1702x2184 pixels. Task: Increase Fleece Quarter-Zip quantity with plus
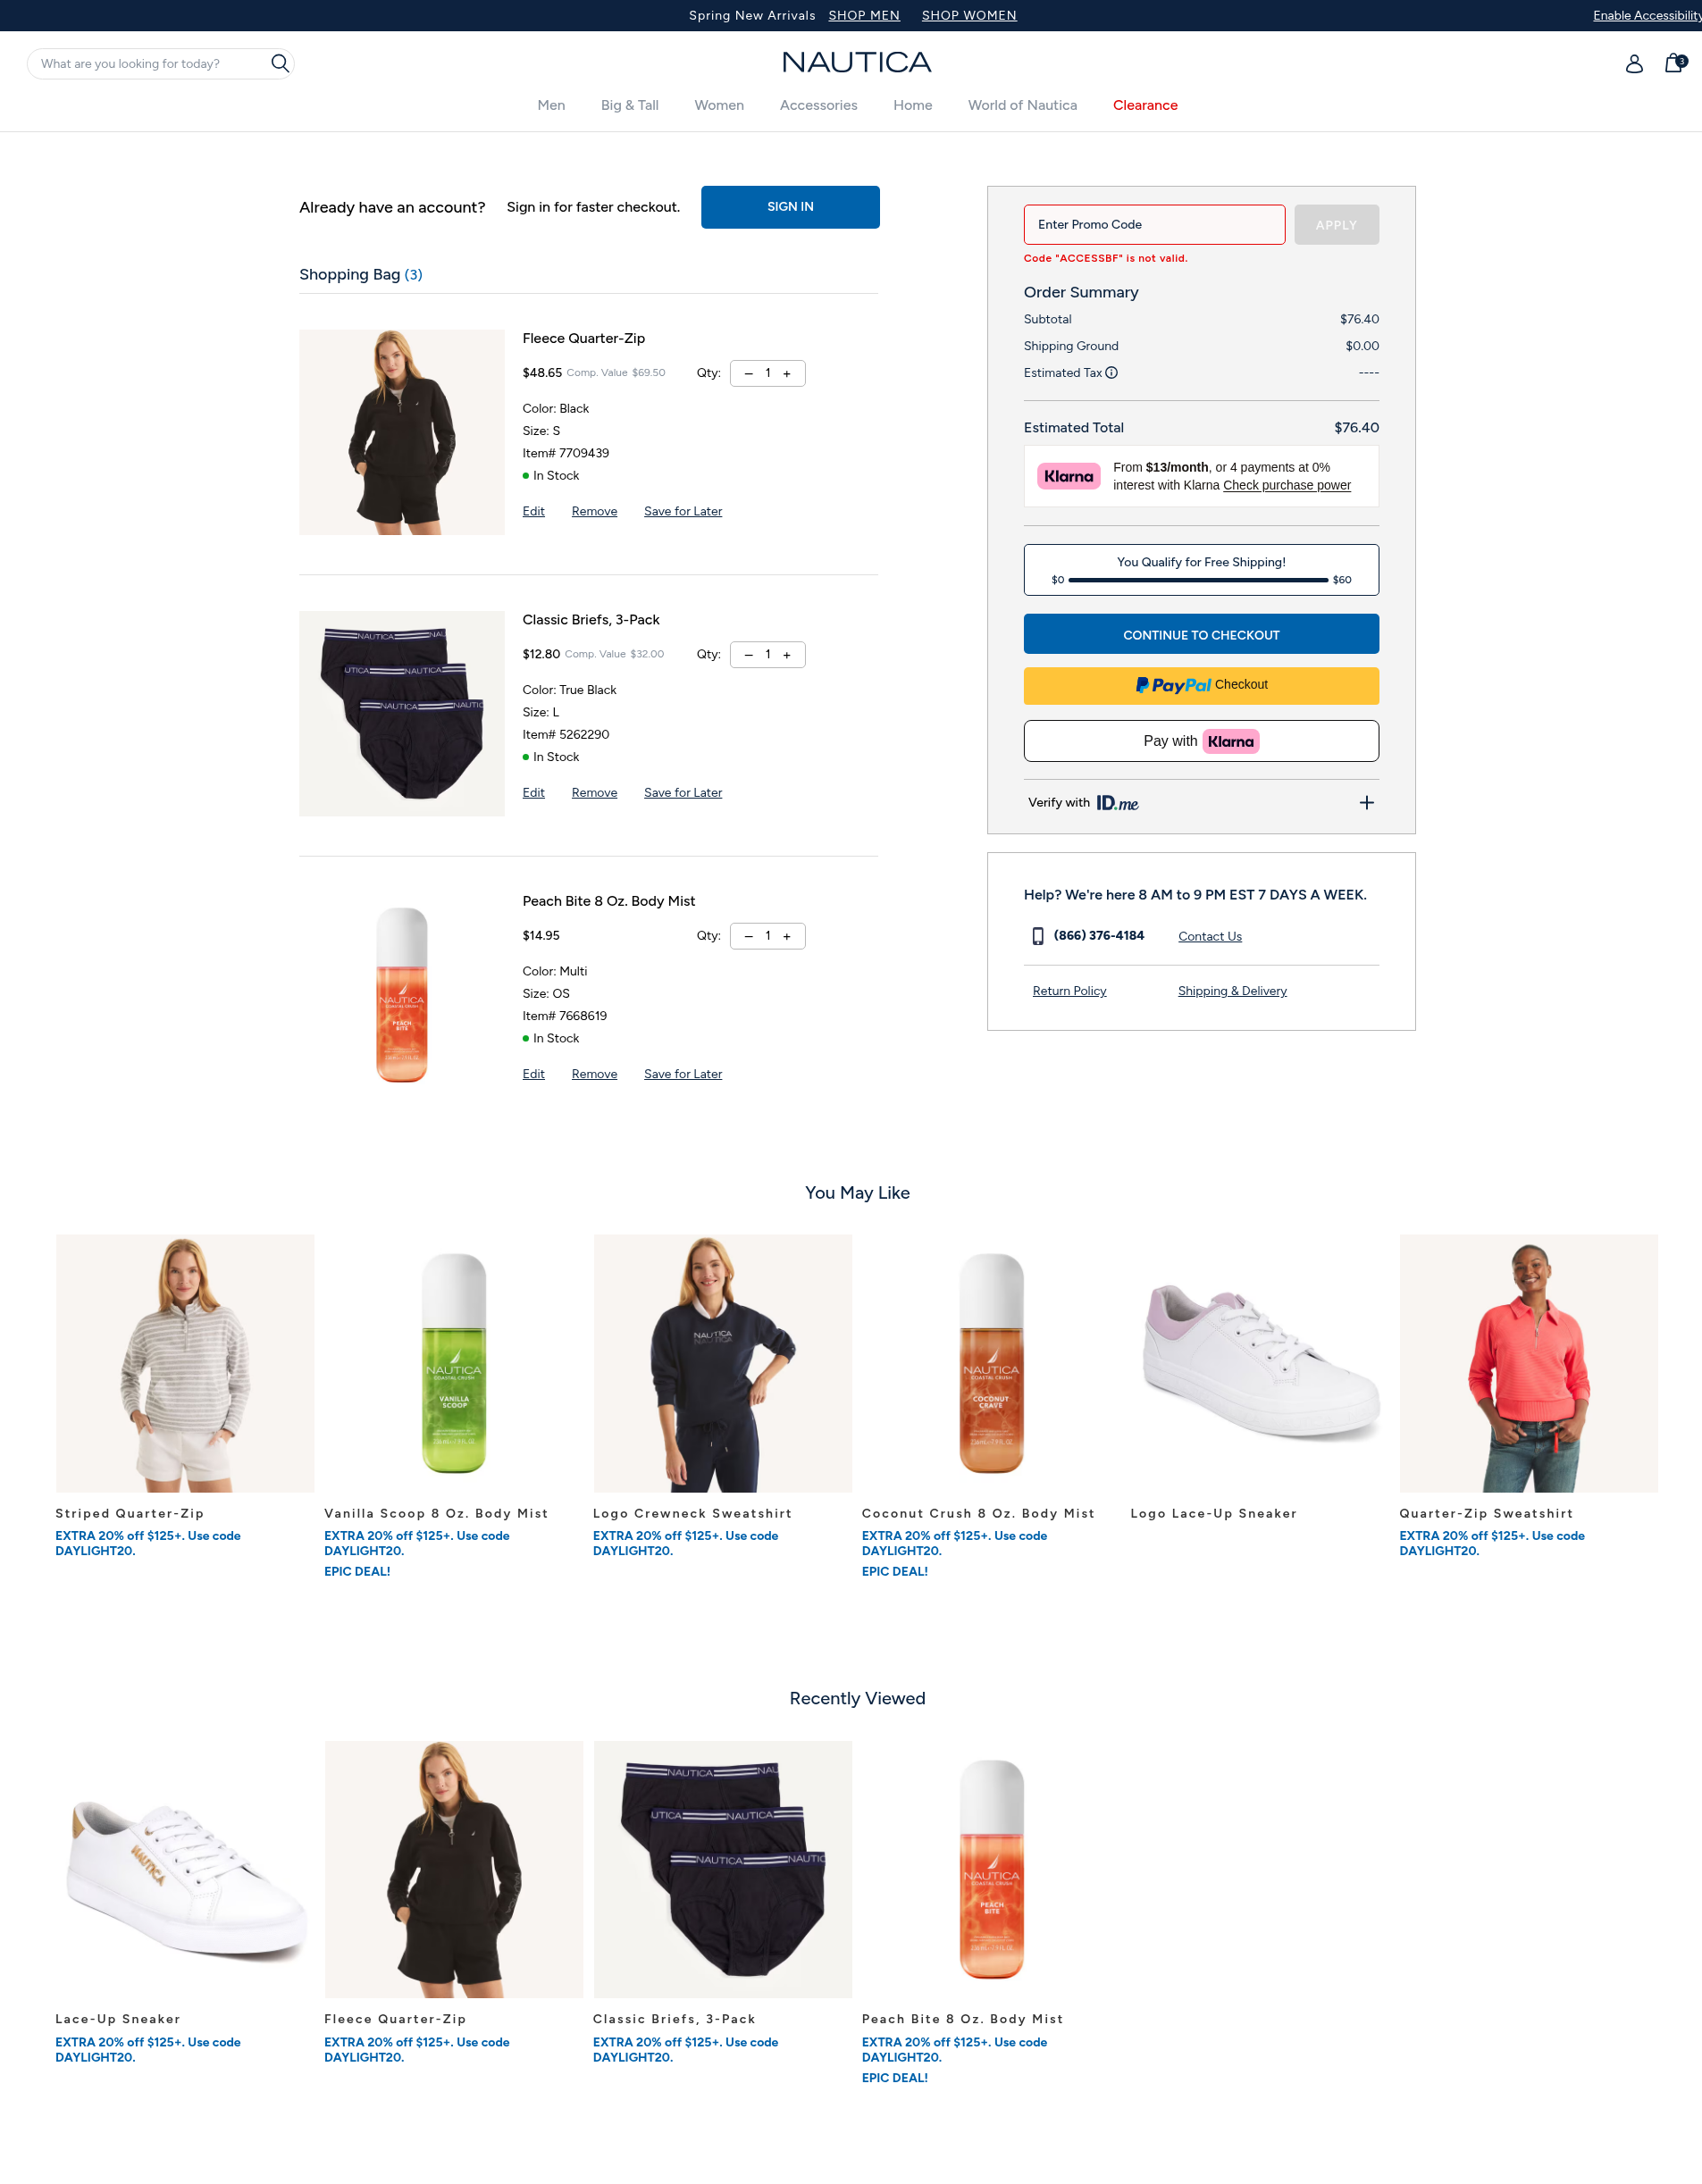point(787,374)
